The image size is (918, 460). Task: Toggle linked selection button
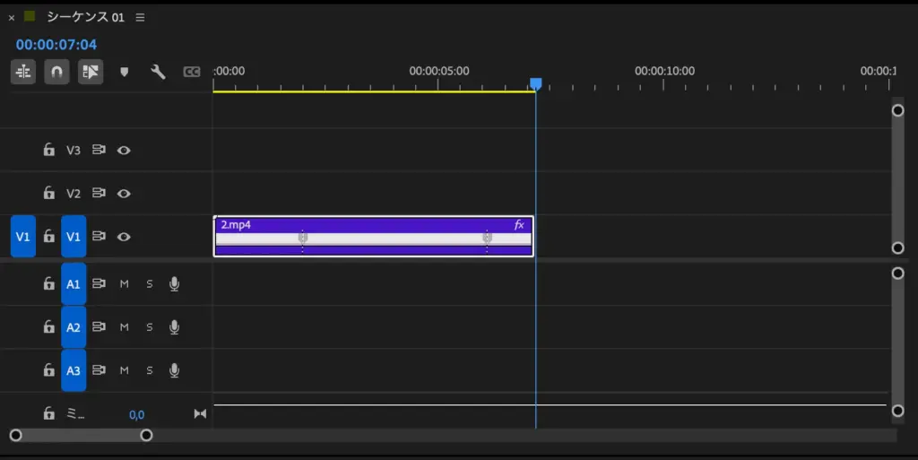tap(91, 72)
